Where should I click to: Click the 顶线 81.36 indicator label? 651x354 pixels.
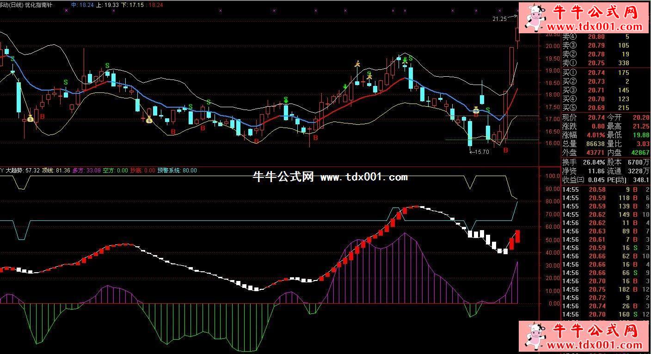point(55,171)
